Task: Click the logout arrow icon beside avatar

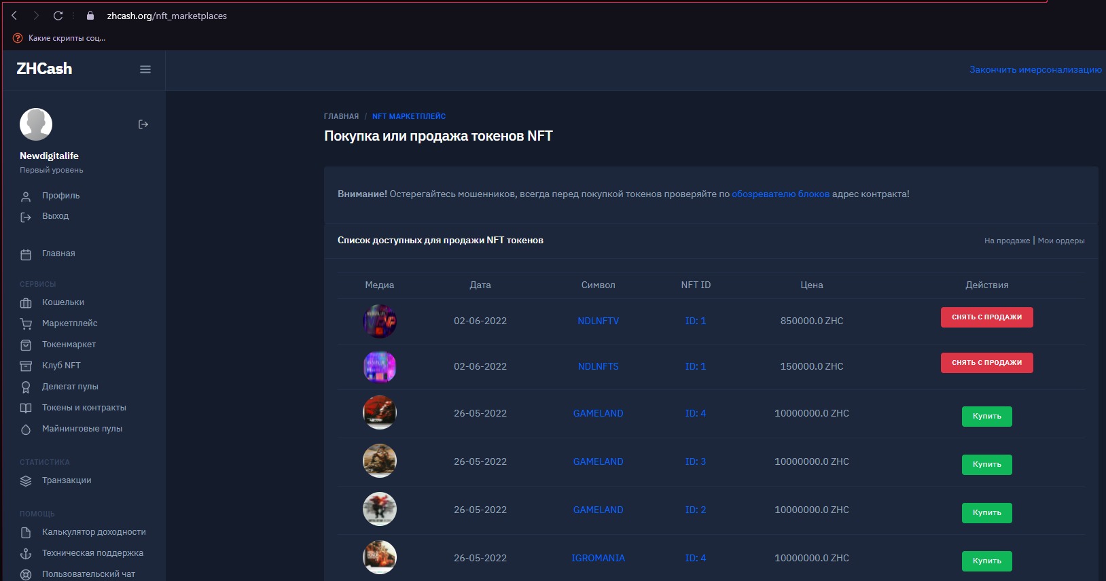Action: tap(143, 124)
